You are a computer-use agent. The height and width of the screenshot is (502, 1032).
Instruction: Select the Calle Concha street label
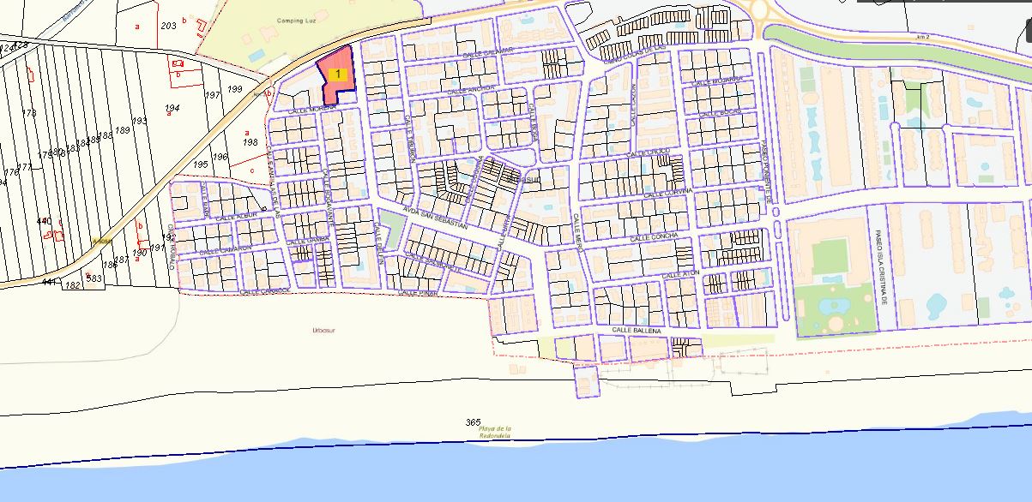pos(654,236)
